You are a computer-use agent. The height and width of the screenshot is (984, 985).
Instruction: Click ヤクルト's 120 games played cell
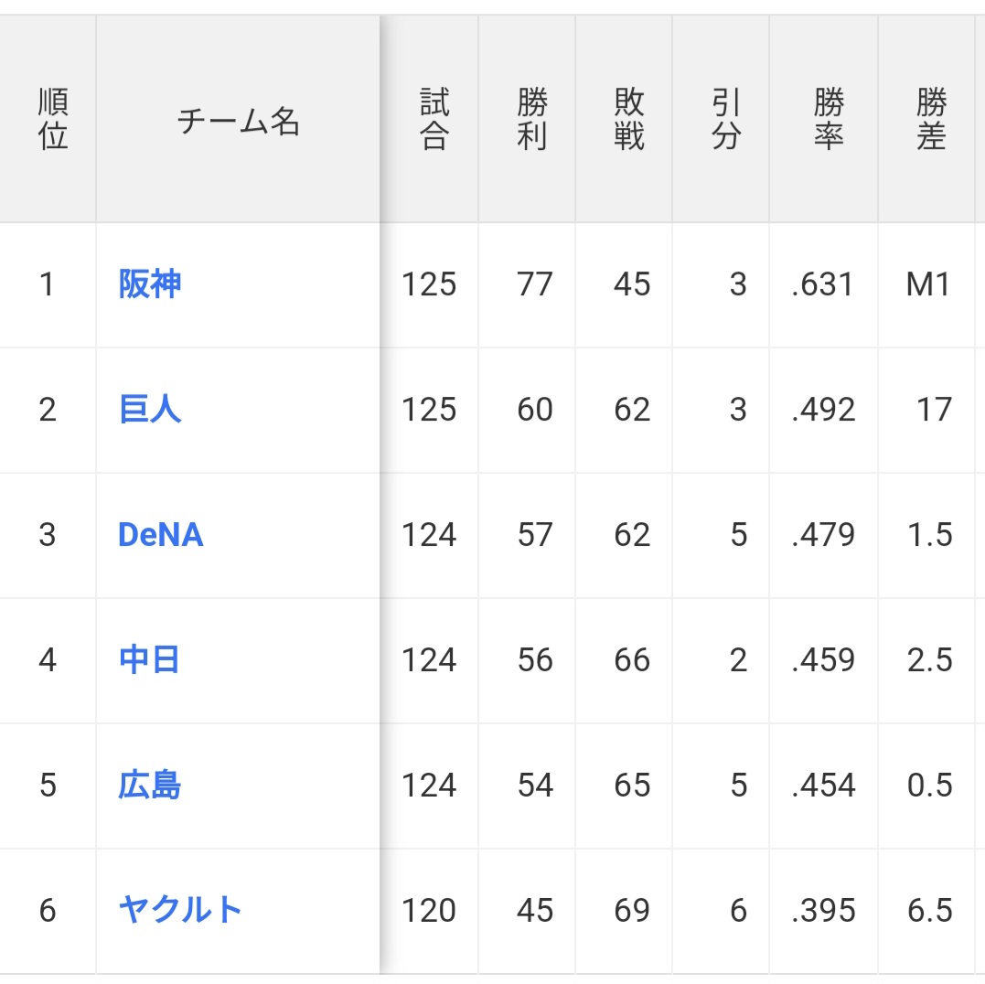coord(429,910)
